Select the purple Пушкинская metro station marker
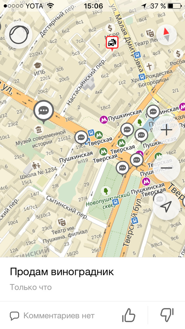185x329 pixels. click(104, 119)
